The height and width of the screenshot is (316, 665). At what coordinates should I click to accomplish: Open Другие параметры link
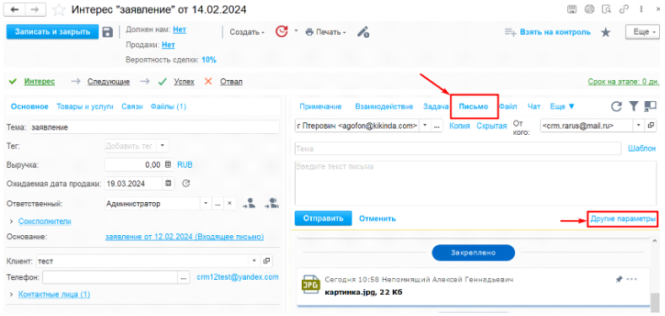(623, 218)
